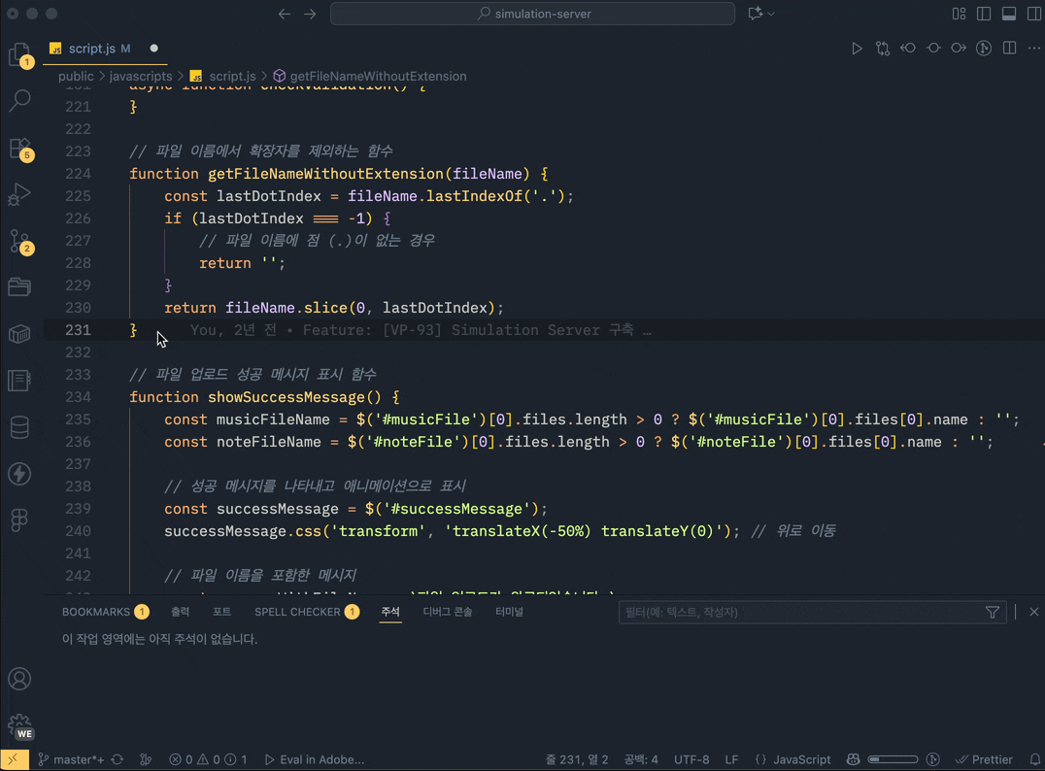This screenshot has width=1045, height=771.
Task: Click the git graph icon in status bar
Action: (x=146, y=759)
